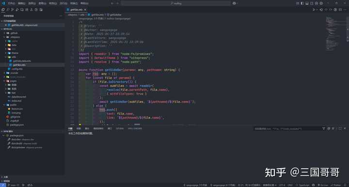The height and width of the screenshot is (187, 349).
Task: Open the editor More Actions ellipsis
Action: pos(345,10)
